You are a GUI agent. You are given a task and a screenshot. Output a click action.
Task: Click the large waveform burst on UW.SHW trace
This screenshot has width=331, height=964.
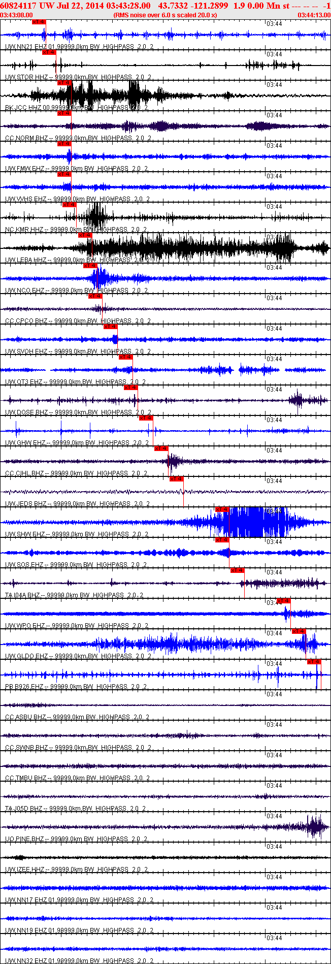(x=246, y=522)
